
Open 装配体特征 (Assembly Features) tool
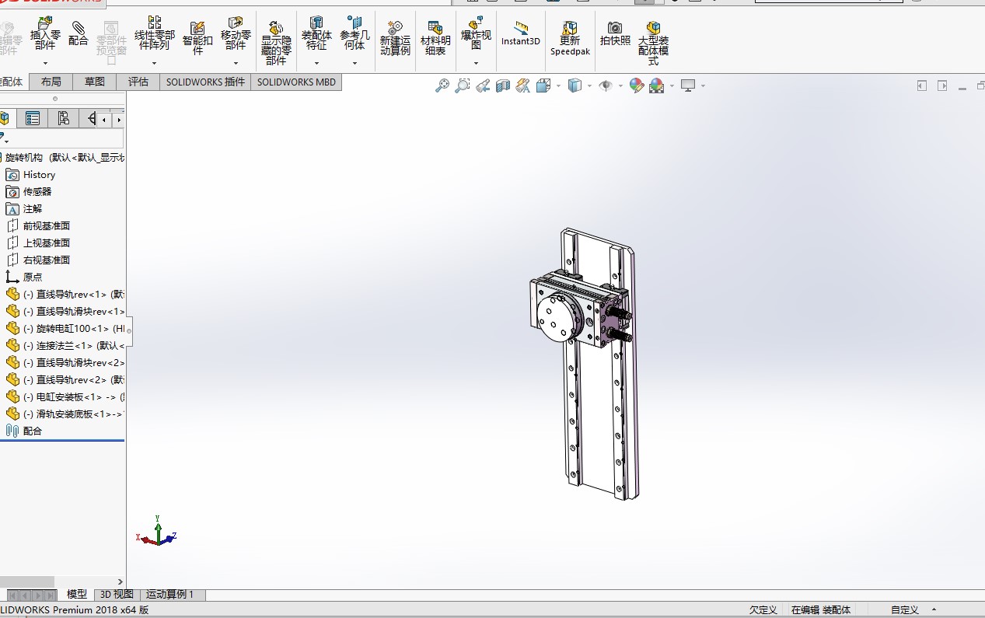pos(316,33)
